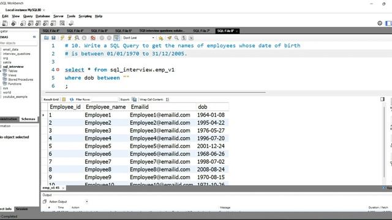Open Search table data tool

click(x=62, y=23)
